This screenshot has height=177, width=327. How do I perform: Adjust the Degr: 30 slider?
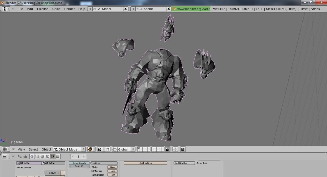tap(79, 166)
